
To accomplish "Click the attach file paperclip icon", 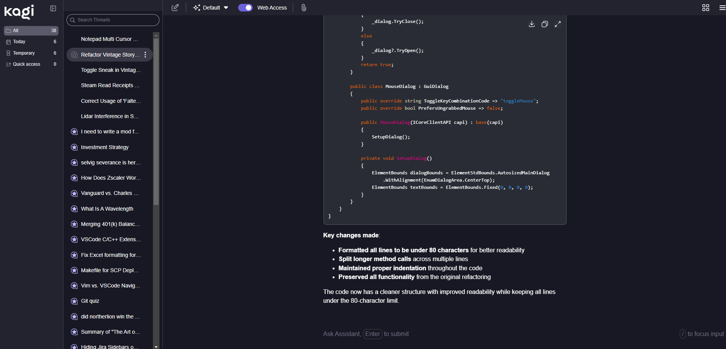I will coord(304,8).
